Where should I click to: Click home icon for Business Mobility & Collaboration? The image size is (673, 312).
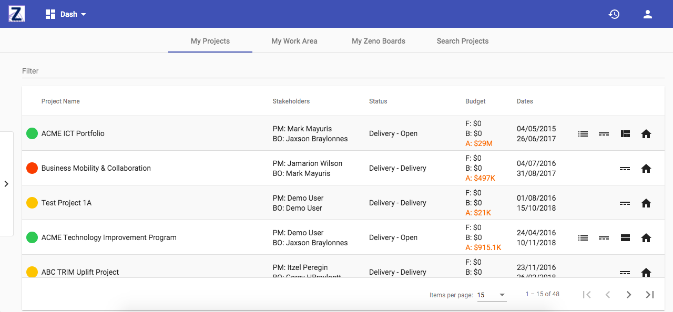click(x=646, y=169)
